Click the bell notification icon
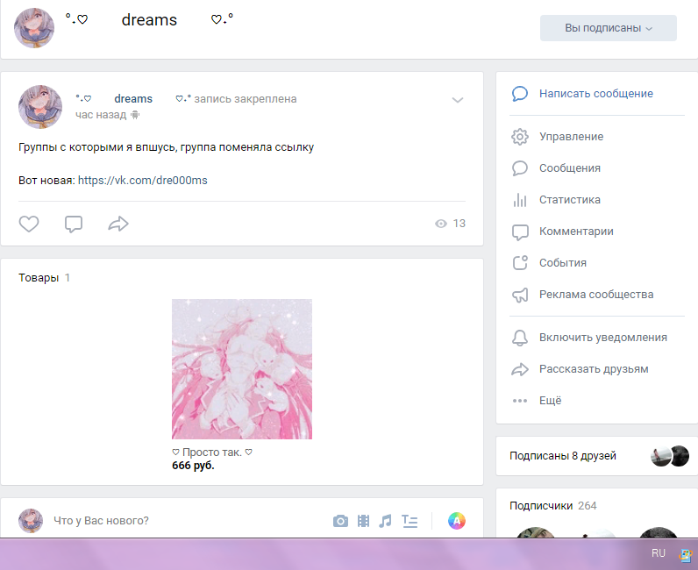This screenshot has height=570, width=698. 519,338
